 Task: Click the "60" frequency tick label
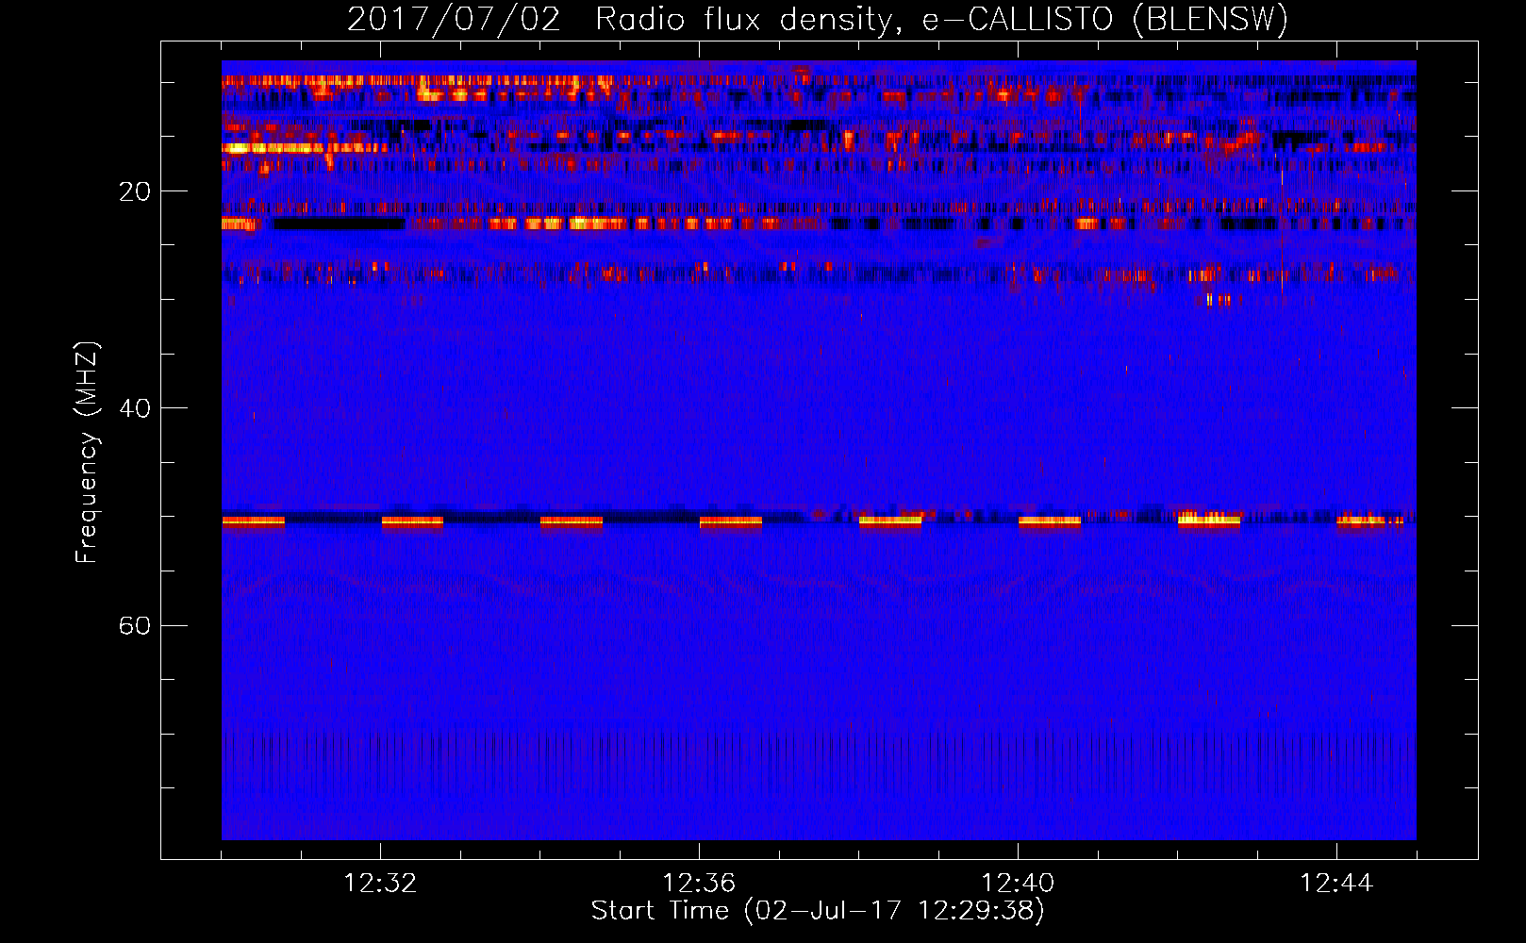(134, 625)
